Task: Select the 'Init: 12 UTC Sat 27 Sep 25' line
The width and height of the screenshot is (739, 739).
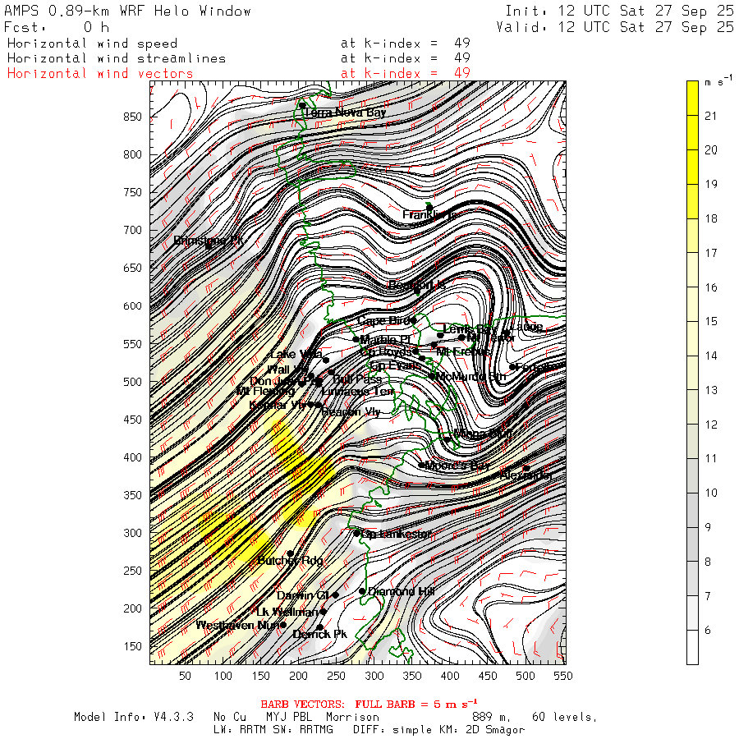Action: pos(620,11)
